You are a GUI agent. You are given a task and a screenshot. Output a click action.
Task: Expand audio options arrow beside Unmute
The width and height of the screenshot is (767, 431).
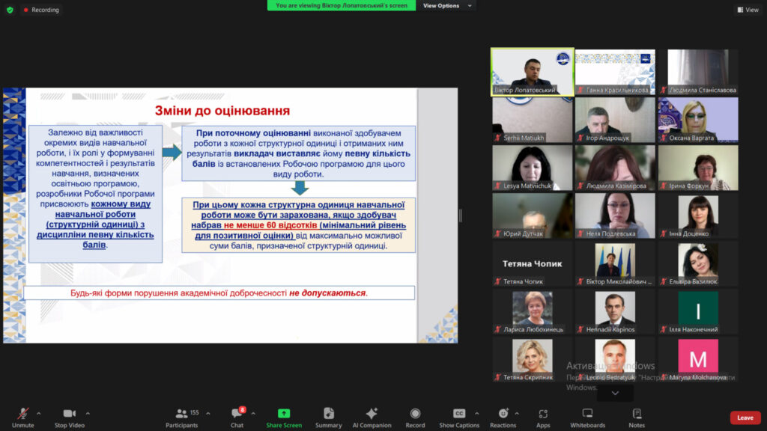tap(39, 413)
